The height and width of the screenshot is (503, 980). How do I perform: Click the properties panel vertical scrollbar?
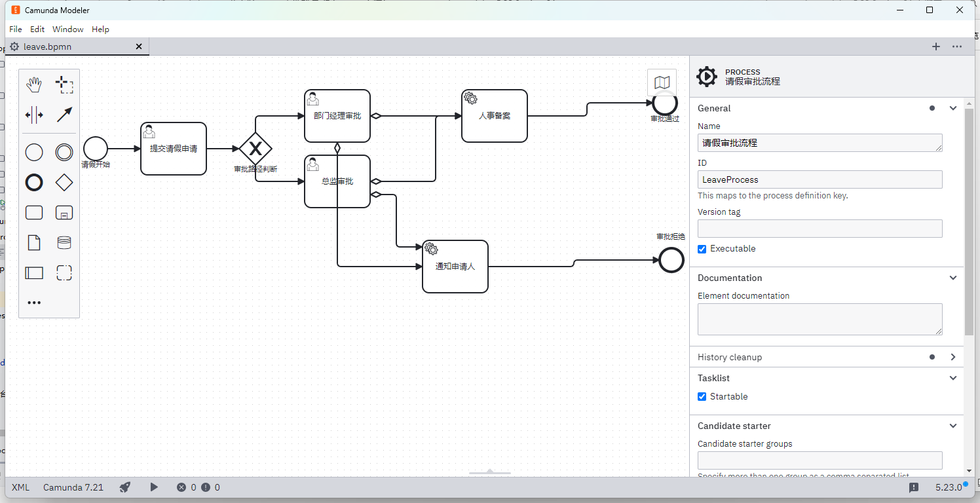click(x=970, y=223)
